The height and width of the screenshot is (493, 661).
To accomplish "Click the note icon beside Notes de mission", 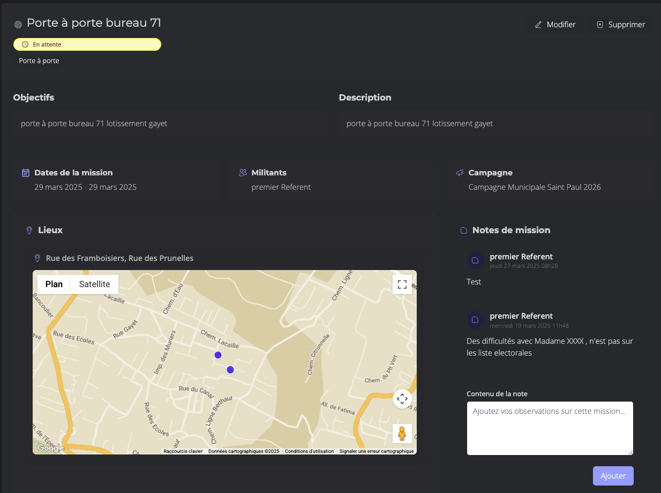I will coord(464,230).
